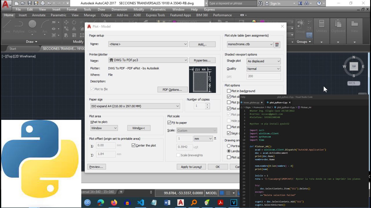Open the mm units dropdown in Plot scale
371x208 pixels.
coord(203,139)
